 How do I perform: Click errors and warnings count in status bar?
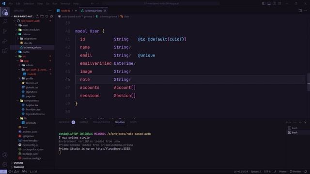point(14,172)
